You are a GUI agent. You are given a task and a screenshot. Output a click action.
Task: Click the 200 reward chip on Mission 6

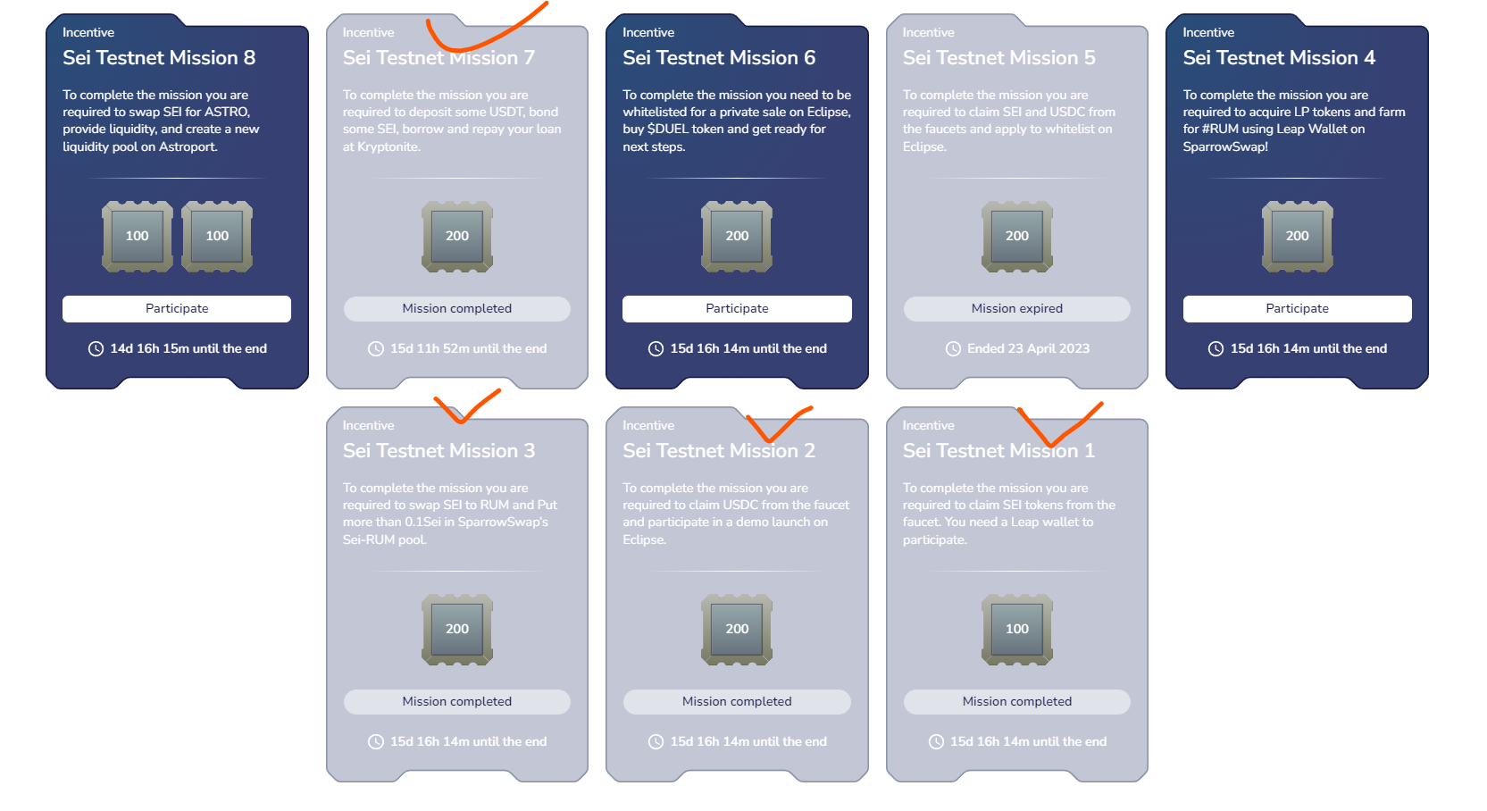(737, 237)
